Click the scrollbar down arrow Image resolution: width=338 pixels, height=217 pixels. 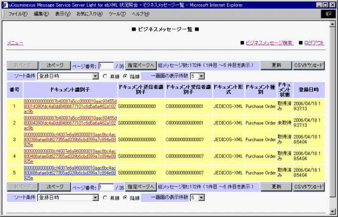tap(333, 211)
